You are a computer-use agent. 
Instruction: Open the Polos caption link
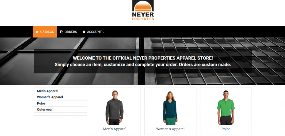tap(226, 129)
